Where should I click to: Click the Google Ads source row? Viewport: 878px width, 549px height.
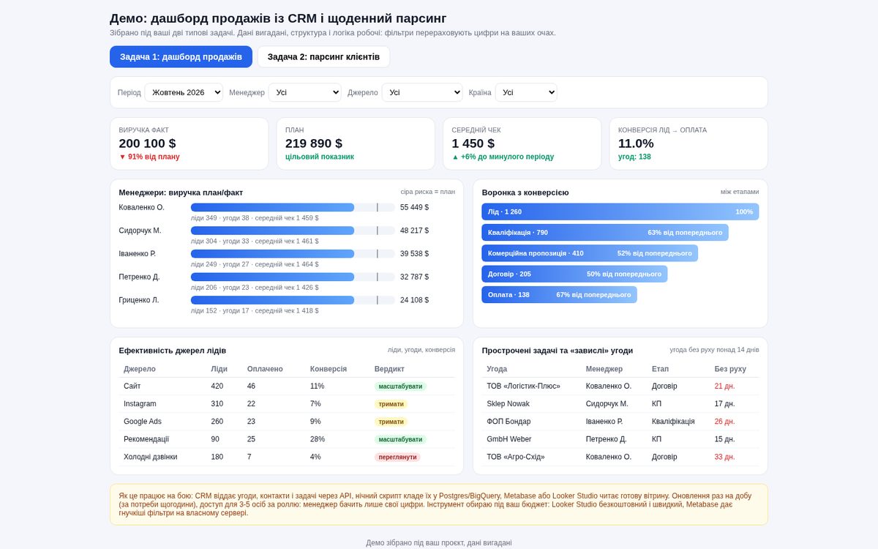coord(287,422)
